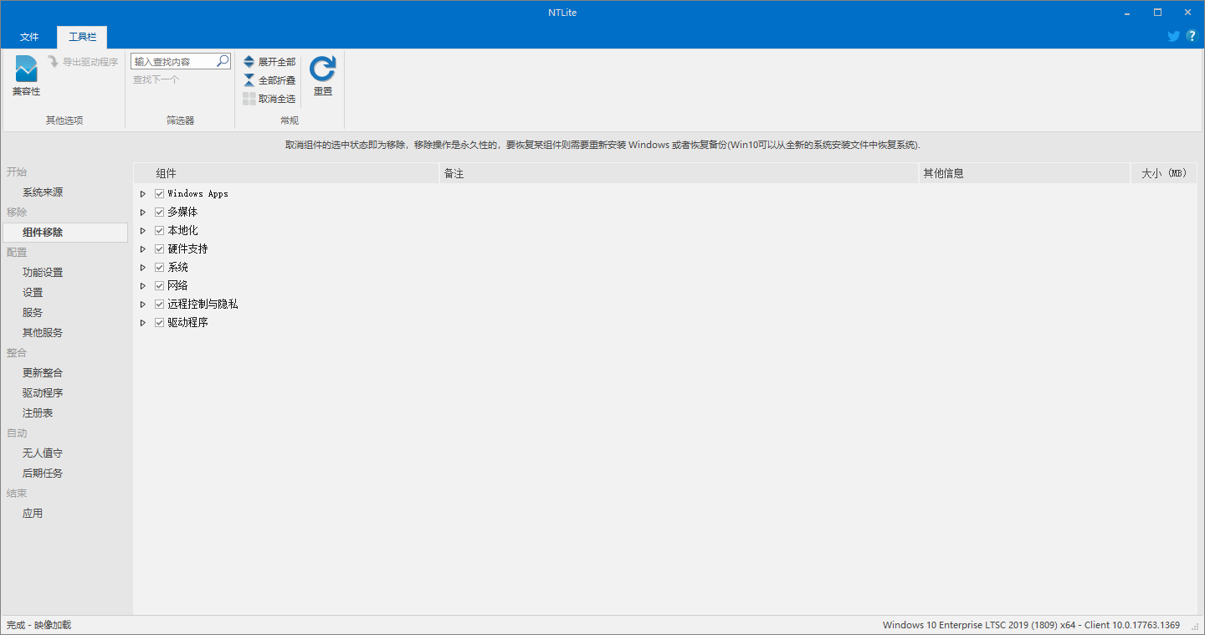Switch to the 文件 tab
The image size is (1205, 635).
pos(29,37)
